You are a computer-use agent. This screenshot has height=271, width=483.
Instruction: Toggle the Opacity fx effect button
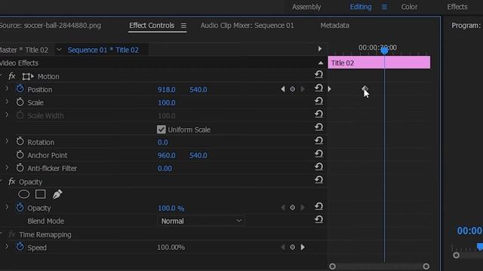point(12,181)
